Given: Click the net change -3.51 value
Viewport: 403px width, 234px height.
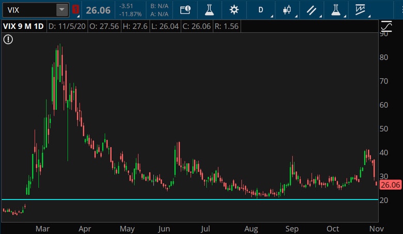Looking at the screenshot, I should click(126, 6).
